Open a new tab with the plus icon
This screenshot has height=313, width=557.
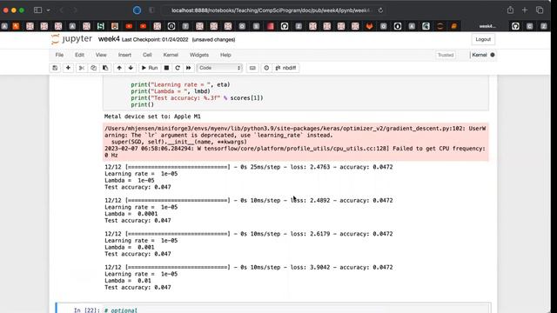click(525, 10)
